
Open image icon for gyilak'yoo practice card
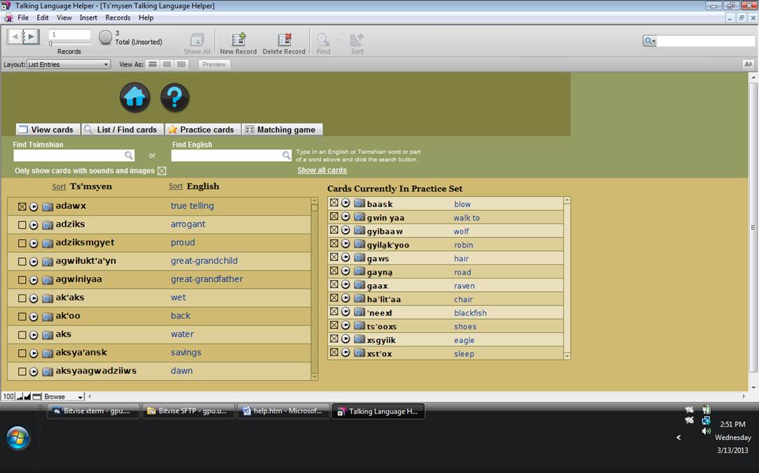(x=359, y=243)
